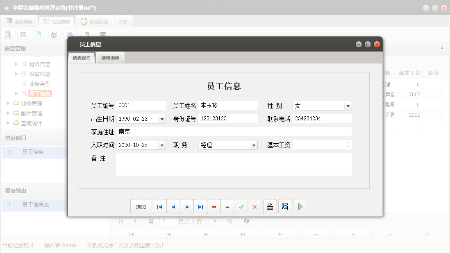The height and width of the screenshot is (253, 450).
Task: Confirm changes with the green checkmark
Action: pyautogui.click(x=241, y=207)
